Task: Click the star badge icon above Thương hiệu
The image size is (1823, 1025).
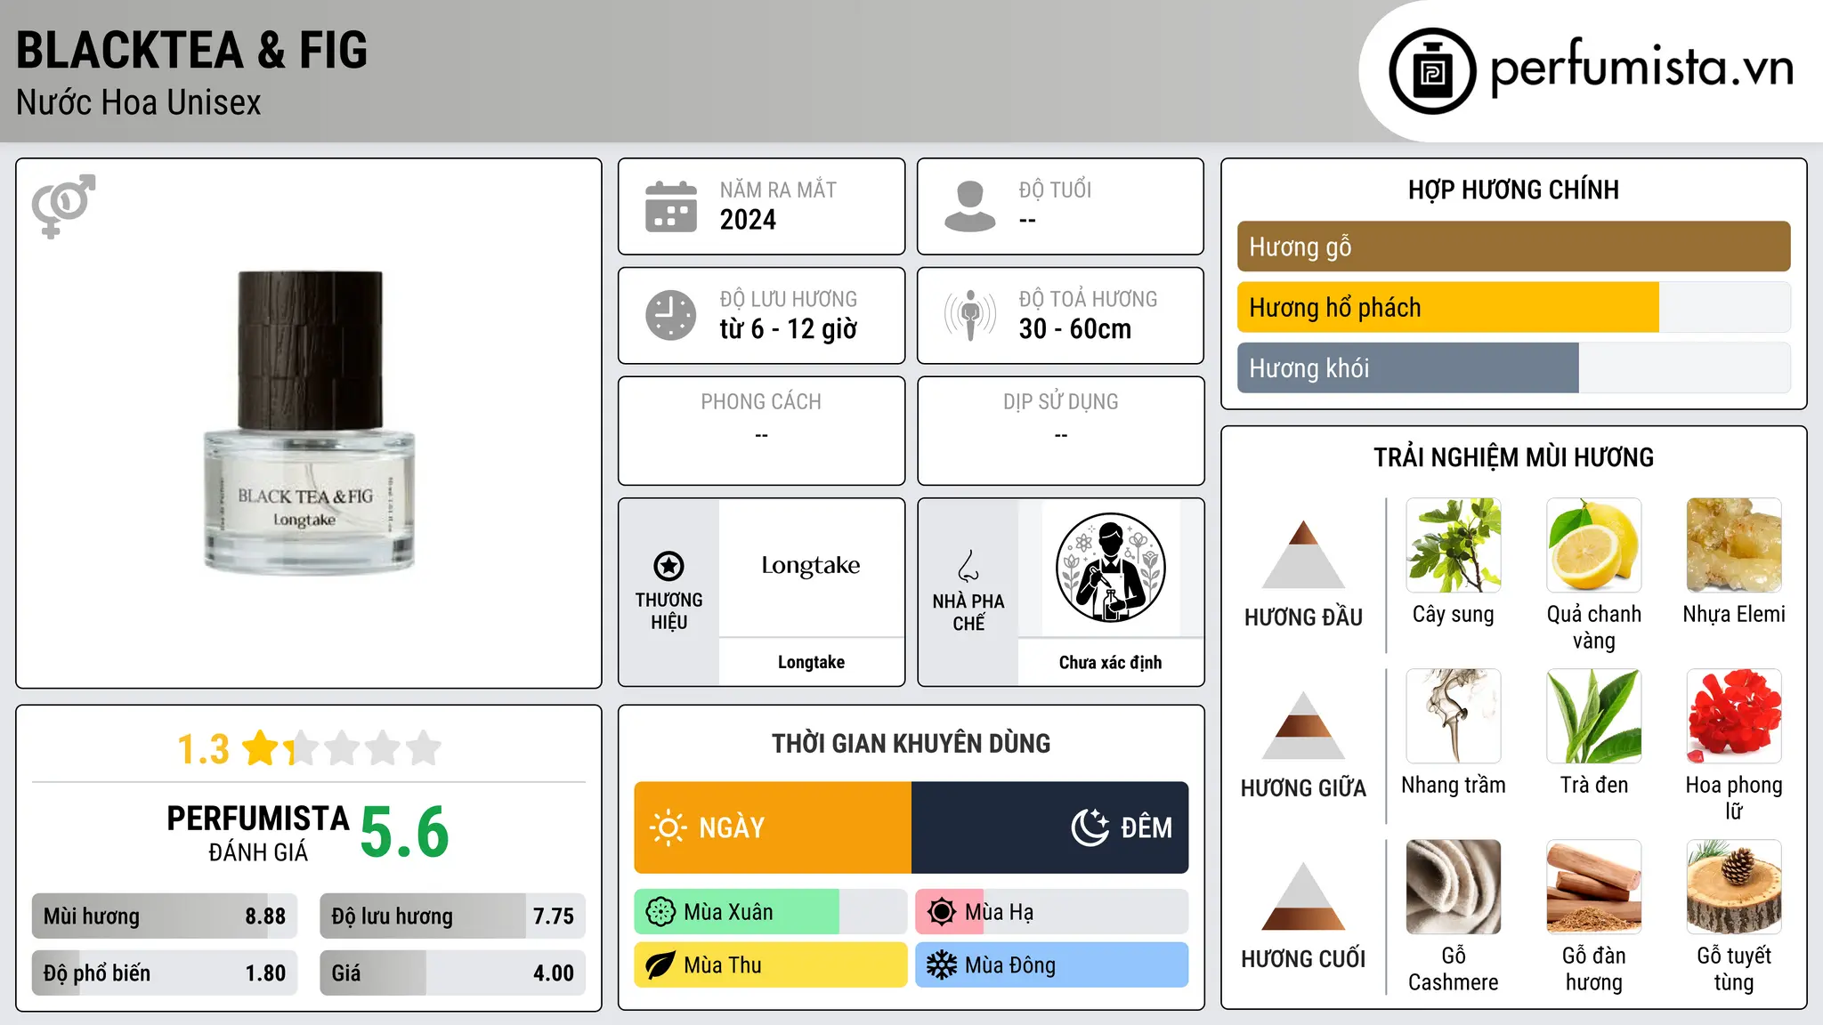Action: [x=668, y=566]
